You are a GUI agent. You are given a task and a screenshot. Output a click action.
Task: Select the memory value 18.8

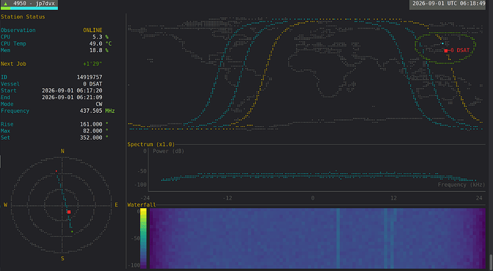[x=96, y=50]
